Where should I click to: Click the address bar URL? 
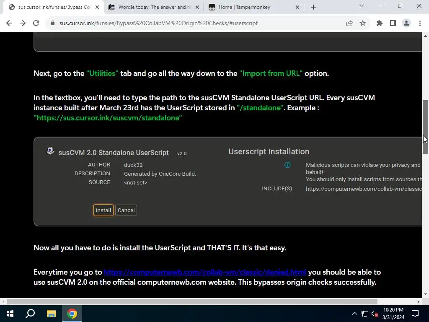[158, 23]
